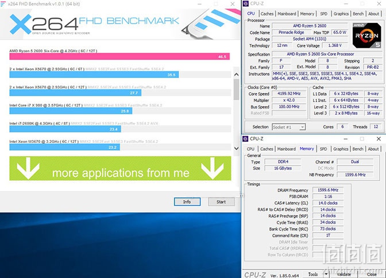Image resolution: width=386 pixels, height=278 pixels.
Task: Click the x264 benchmark title bar icon
Action: click(x=3, y=4)
